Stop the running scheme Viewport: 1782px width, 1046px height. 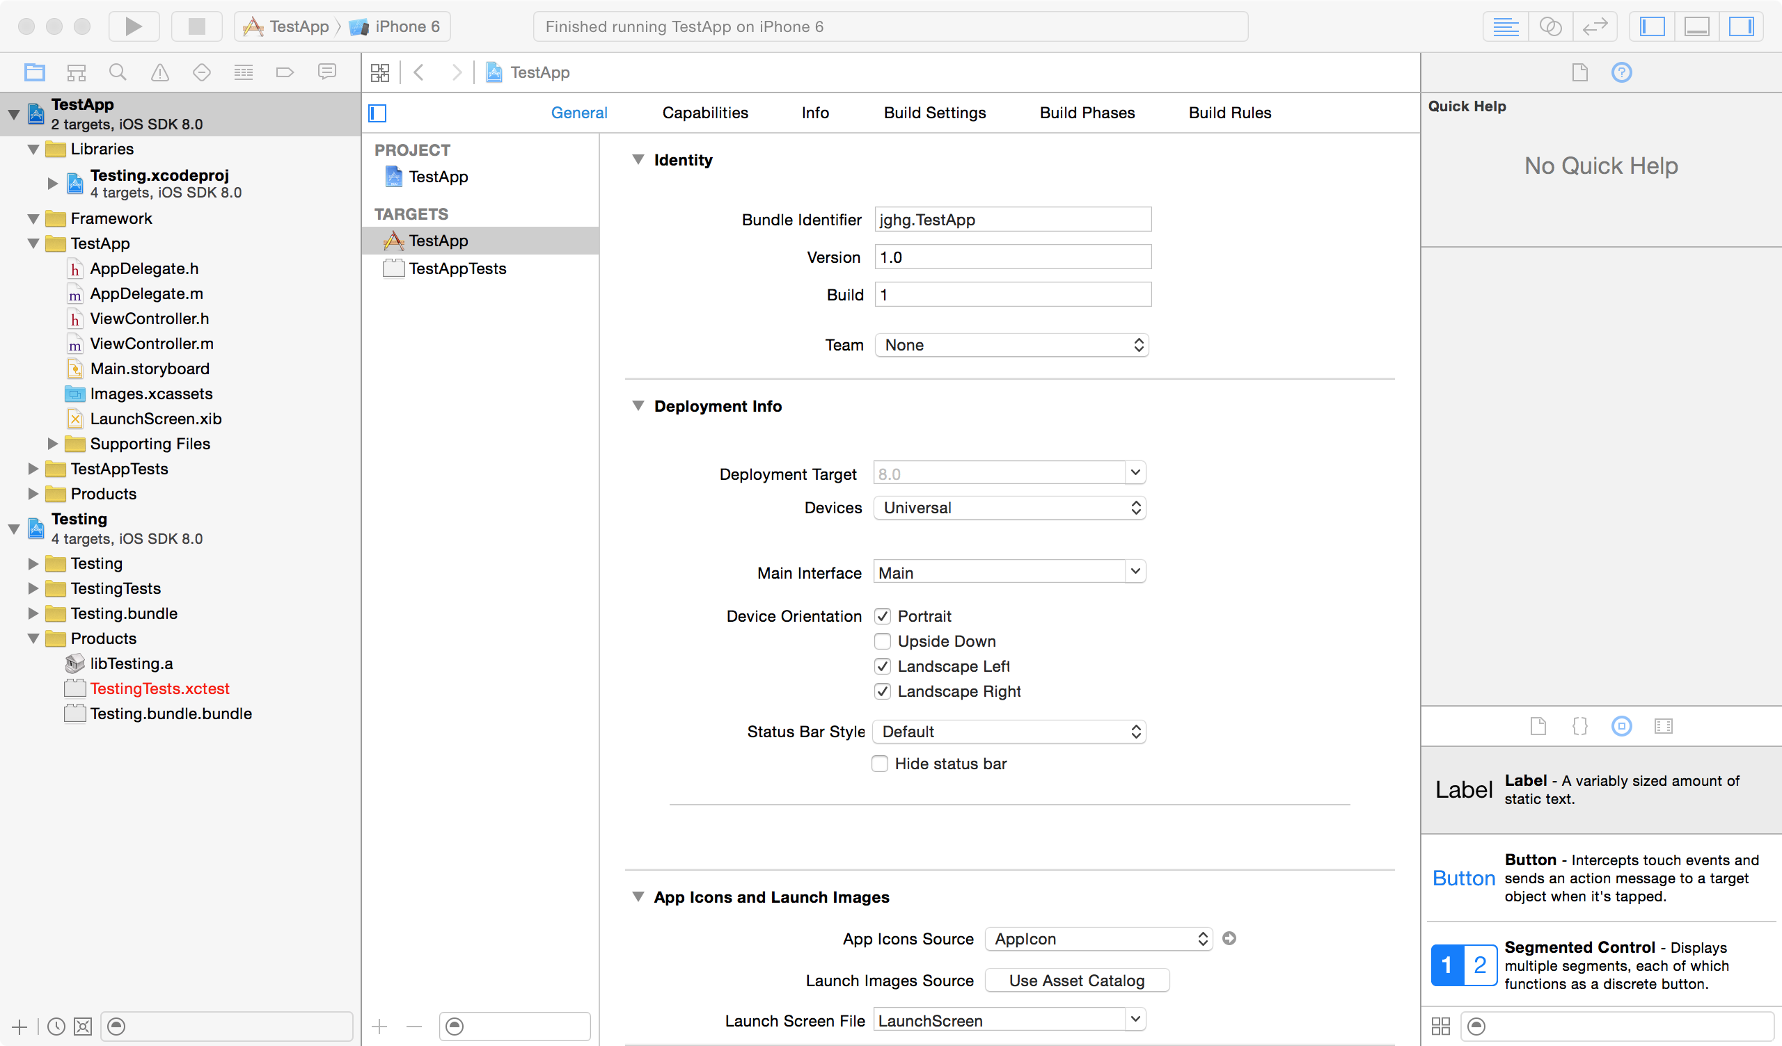click(196, 27)
